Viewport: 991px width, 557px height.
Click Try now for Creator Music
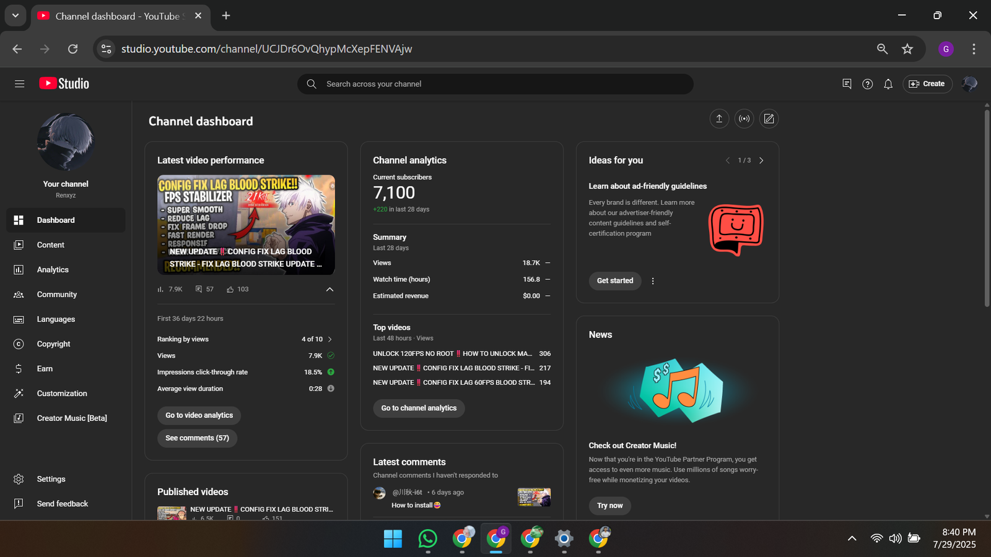610,506
